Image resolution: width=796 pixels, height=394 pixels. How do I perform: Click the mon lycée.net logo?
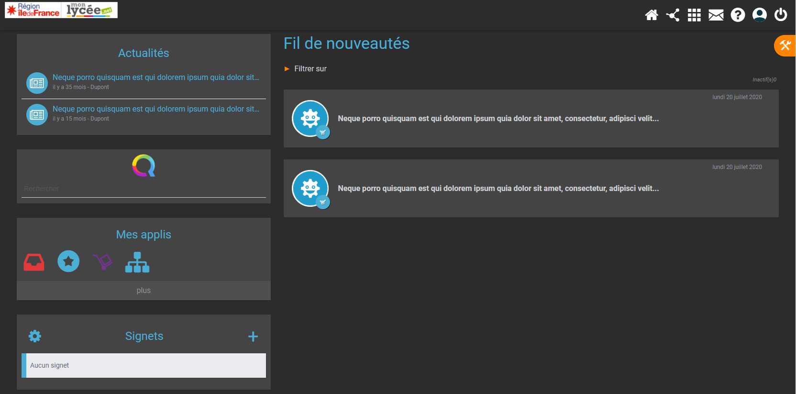coord(90,10)
